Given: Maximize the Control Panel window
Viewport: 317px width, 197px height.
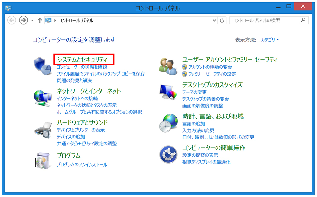Looking at the screenshot, I should [289, 7].
